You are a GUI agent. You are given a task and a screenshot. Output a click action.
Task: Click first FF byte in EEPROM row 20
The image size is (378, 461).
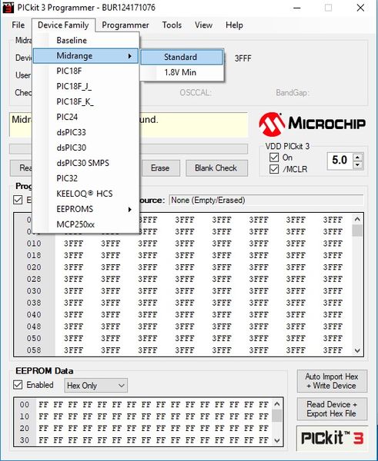[x=43, y=429]
